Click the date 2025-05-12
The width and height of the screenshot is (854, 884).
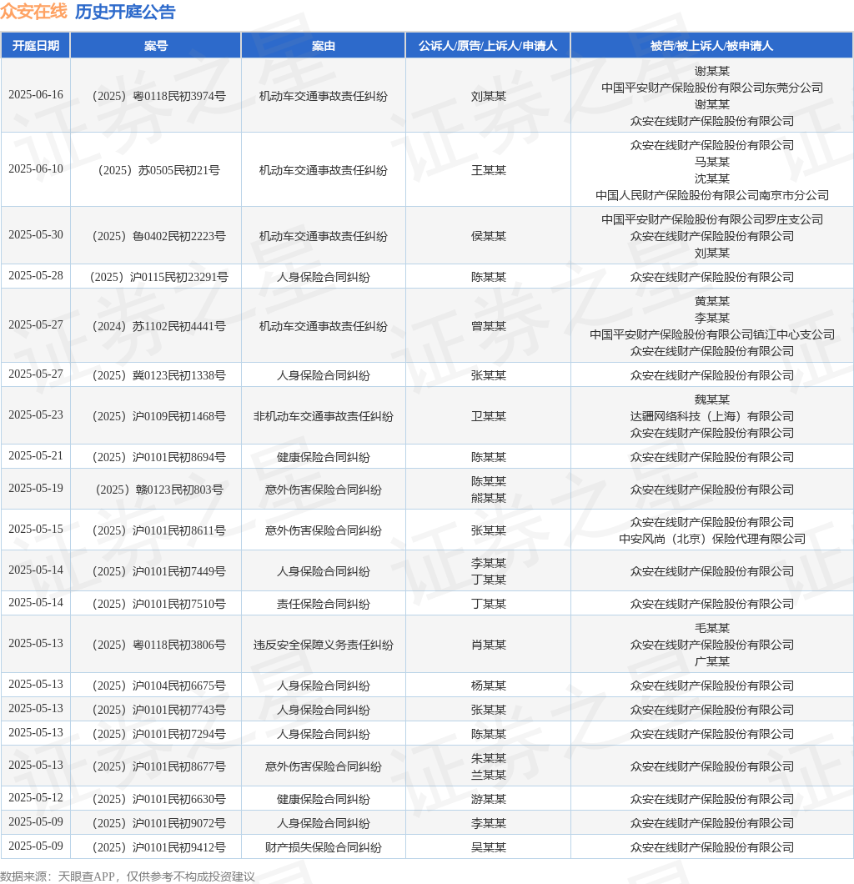36,798
